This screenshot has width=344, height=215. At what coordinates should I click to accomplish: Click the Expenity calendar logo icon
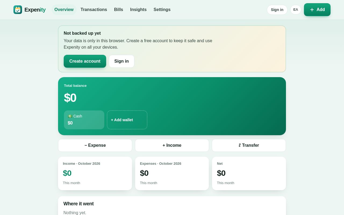click(18, 10)
